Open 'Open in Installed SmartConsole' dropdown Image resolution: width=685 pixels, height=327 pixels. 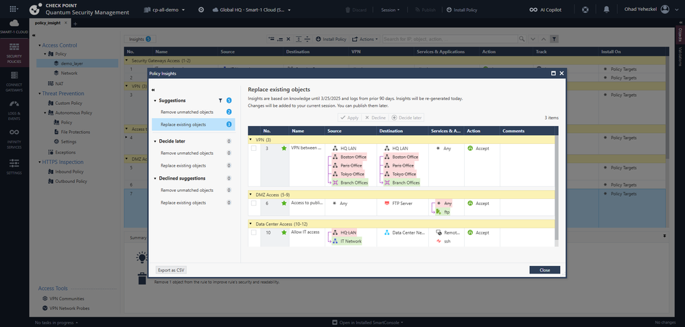click(369, 323)
